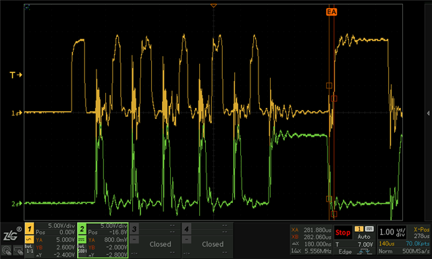Toggle channel 2 green number badge
Image resolution: width=432 pixels, height=259 pixels.
click(x=82, y=229)
